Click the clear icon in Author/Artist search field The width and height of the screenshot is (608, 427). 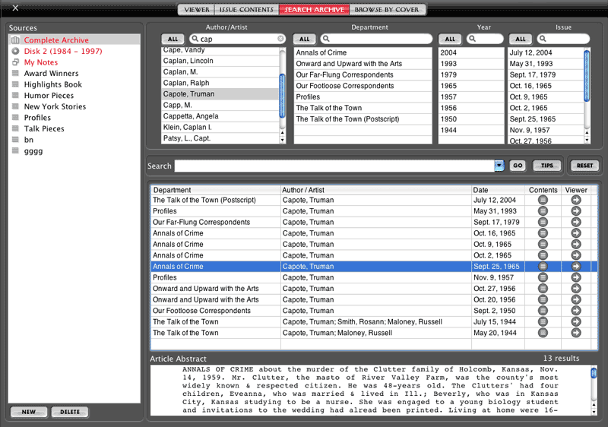tap(280, 39)
